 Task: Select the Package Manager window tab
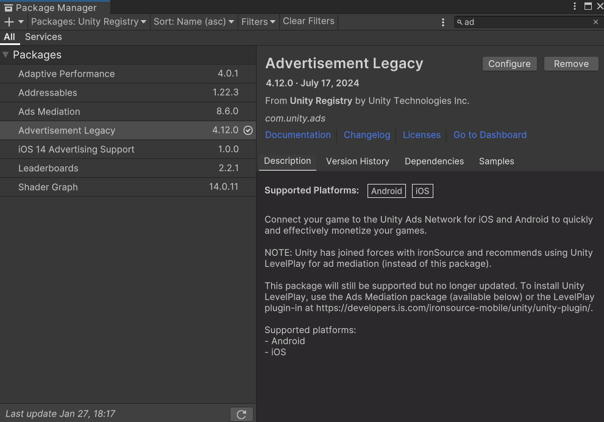(55, 8)
